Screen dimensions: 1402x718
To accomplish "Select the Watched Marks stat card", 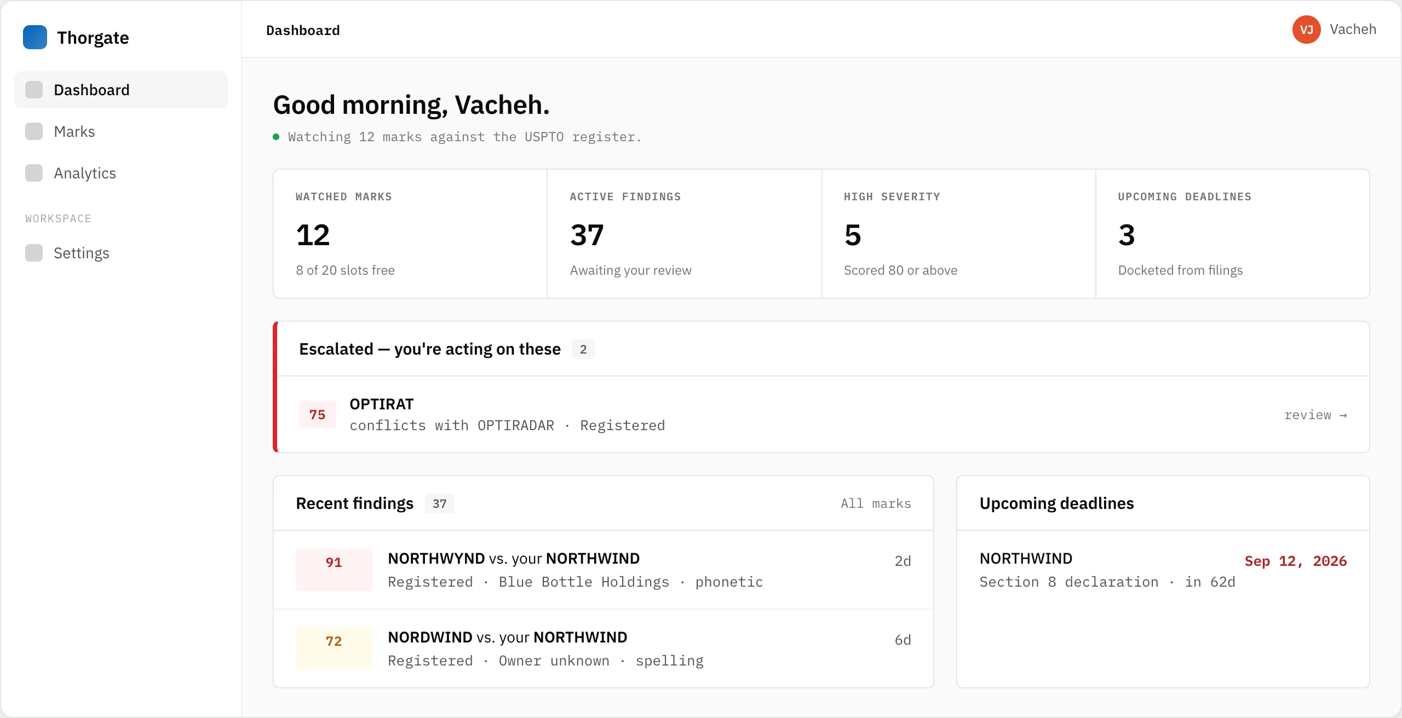I will (x=410, y=234).
